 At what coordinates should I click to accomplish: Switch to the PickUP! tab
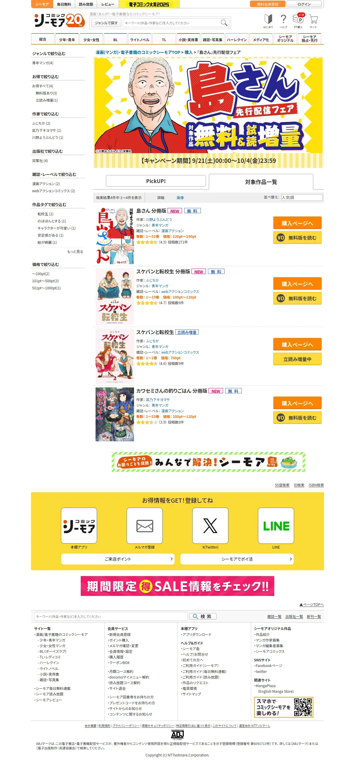coord(156,181)
